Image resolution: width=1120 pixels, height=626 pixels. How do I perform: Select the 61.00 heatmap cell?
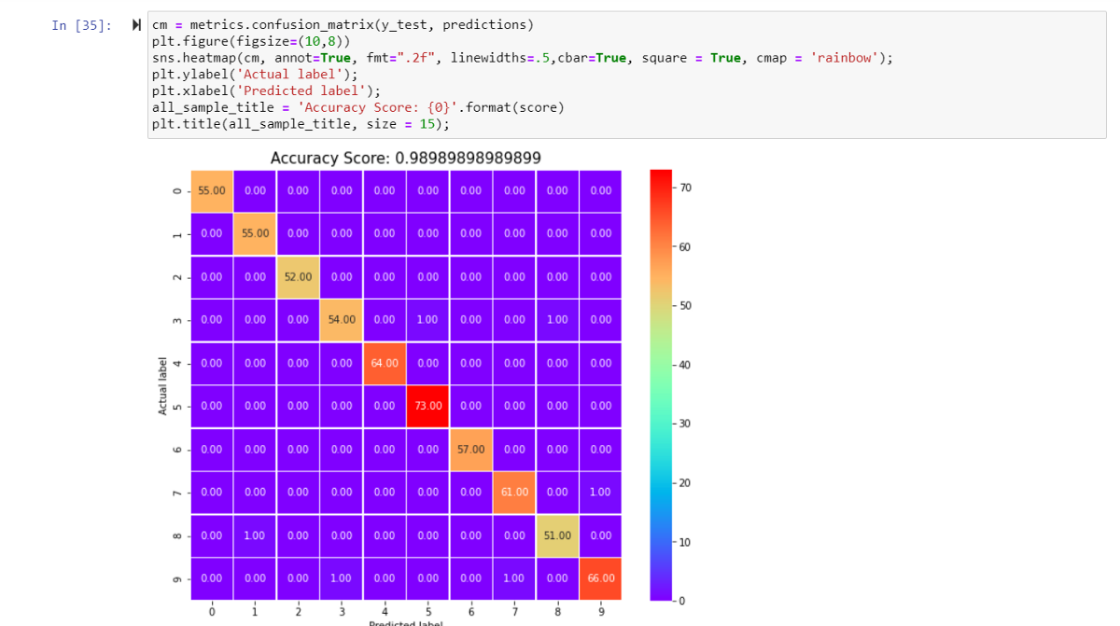514,492
